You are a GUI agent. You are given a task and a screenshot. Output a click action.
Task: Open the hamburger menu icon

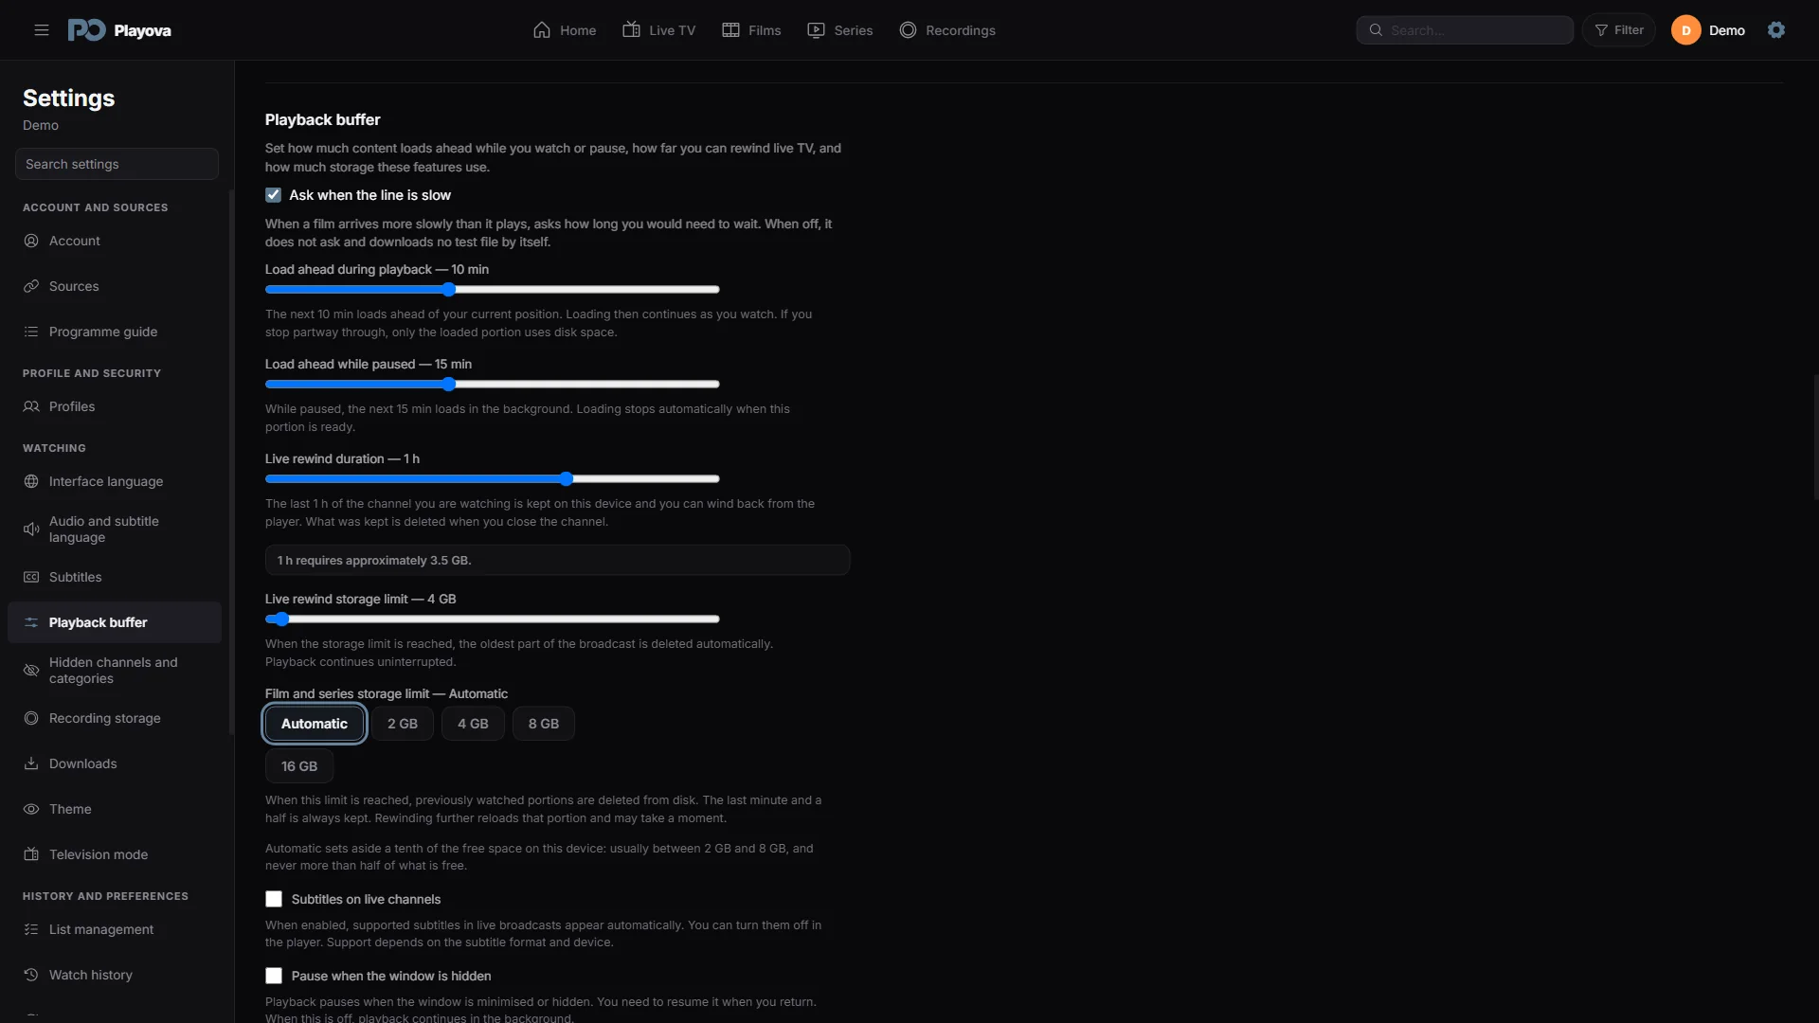(42, 30)
